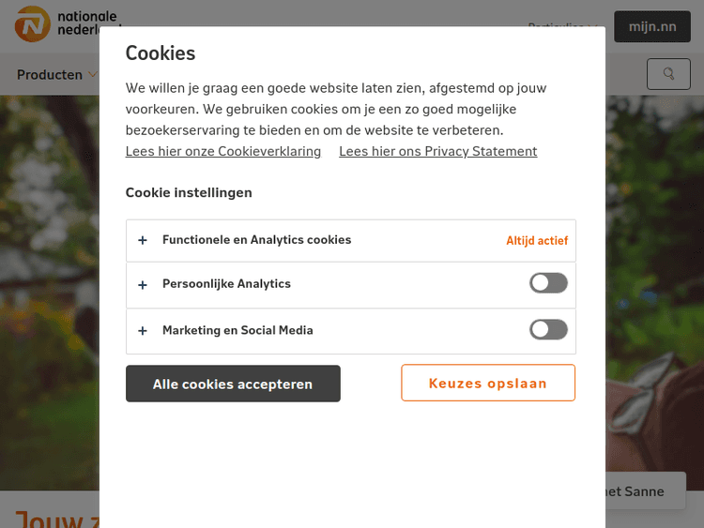Click the chevron next to Producten
The width and height of the screenshot is (704, 528).
tap(93, 75)
